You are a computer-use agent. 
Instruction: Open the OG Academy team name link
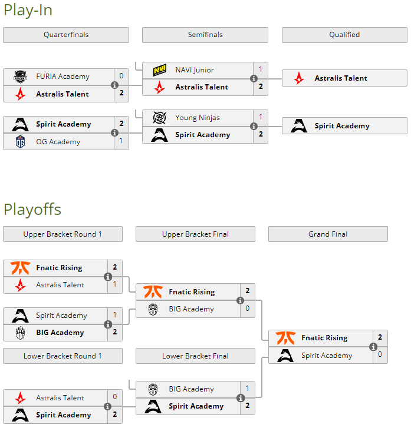tap(58, 142)
